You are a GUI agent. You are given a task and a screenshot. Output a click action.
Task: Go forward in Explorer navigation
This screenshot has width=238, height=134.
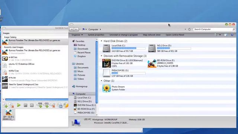[x=76, y=29]
